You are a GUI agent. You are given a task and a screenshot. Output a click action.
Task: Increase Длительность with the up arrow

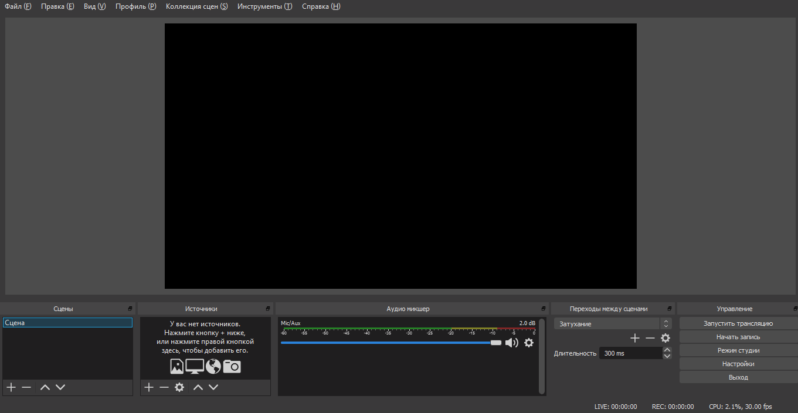[667, 350]
